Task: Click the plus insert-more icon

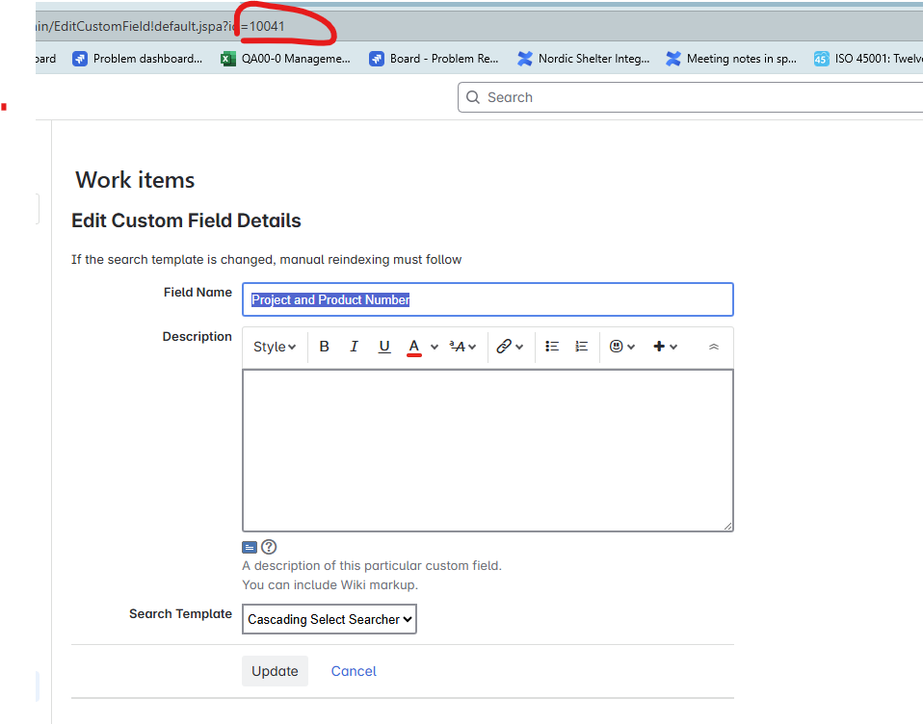Action: (x=659, y=347)
